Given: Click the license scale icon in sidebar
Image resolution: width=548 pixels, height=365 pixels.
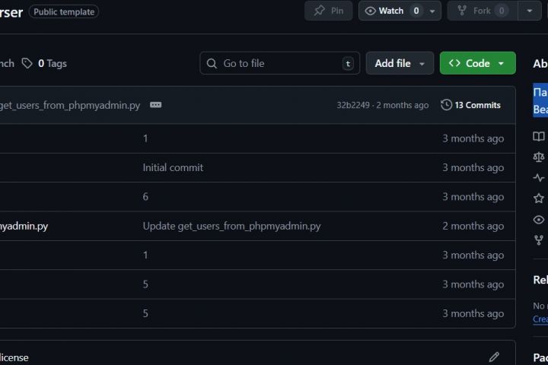Looking at the screenshot, I should [x=539, y=157].
